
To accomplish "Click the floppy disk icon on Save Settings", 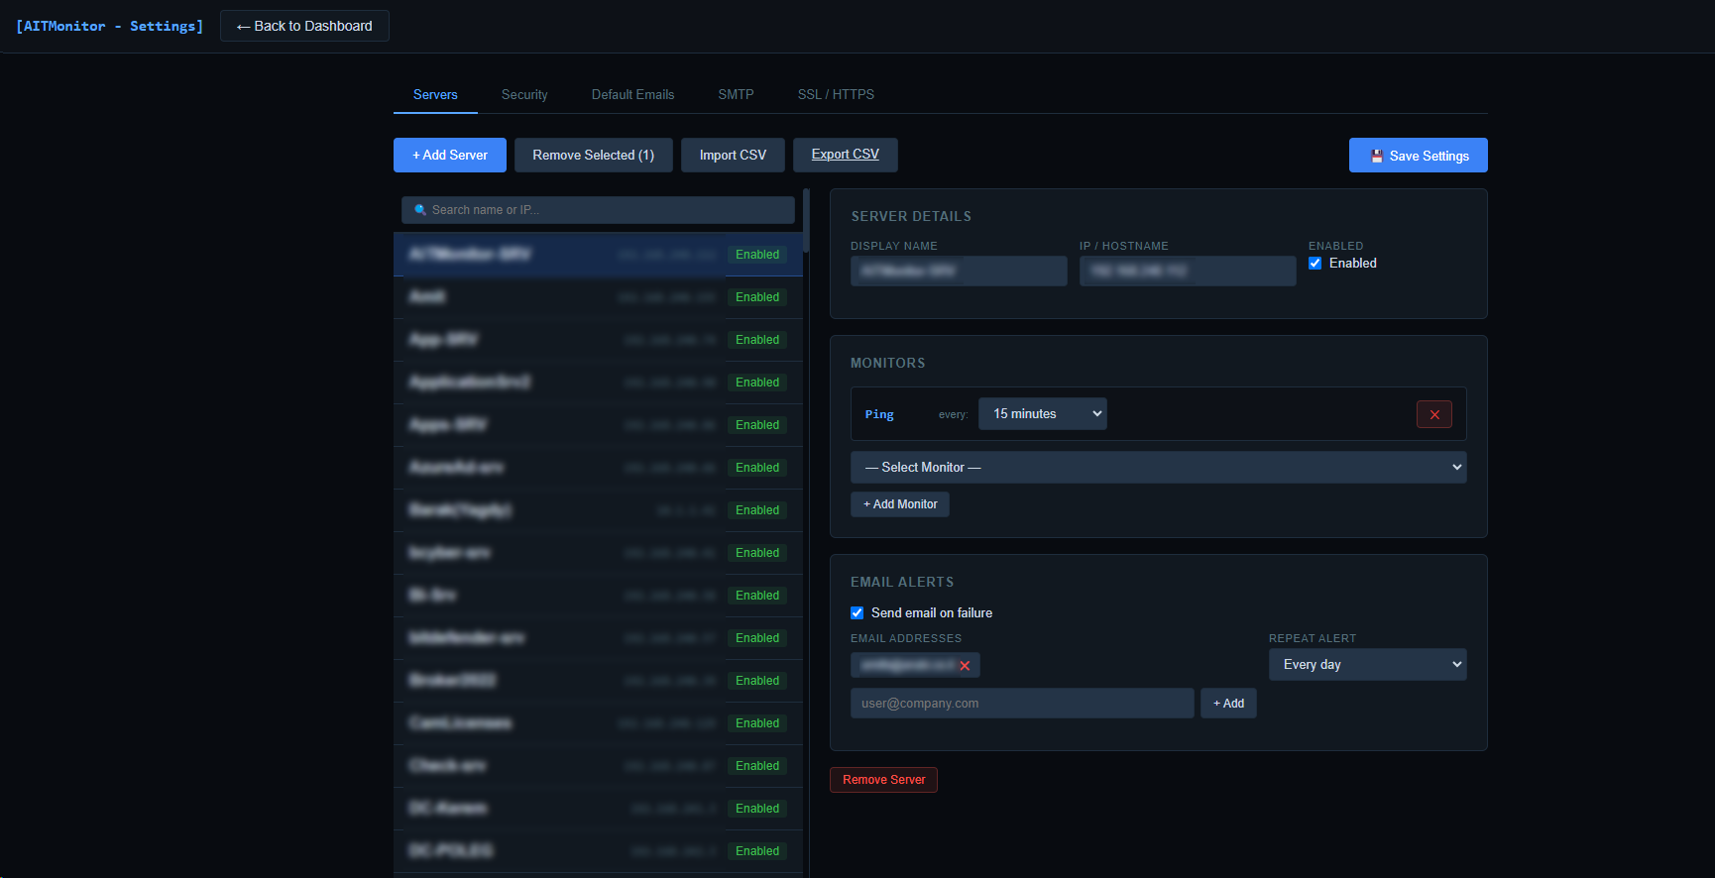I will 1377,157.
